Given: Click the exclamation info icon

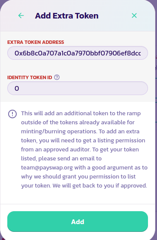Looking at the screenshot, I should [x=12, y=114].
